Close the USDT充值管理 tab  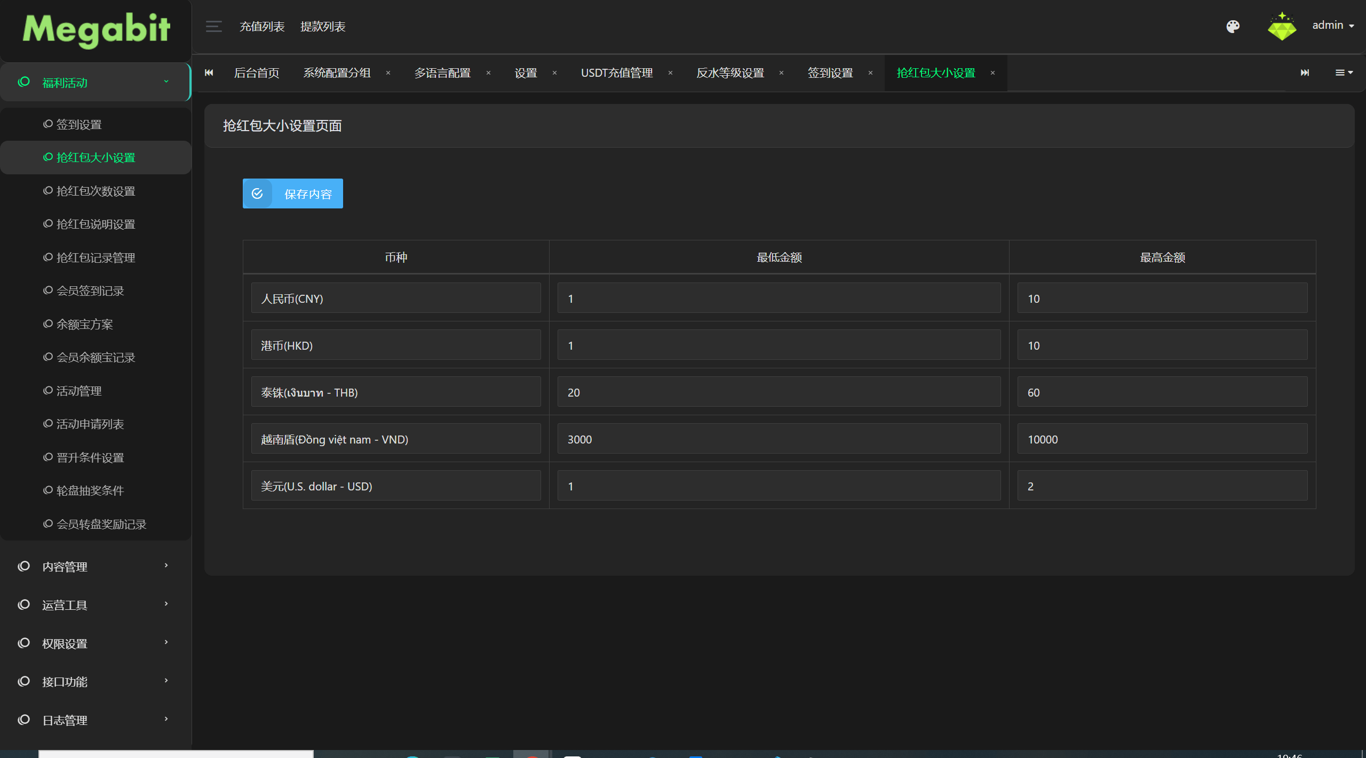pos(670,73)
